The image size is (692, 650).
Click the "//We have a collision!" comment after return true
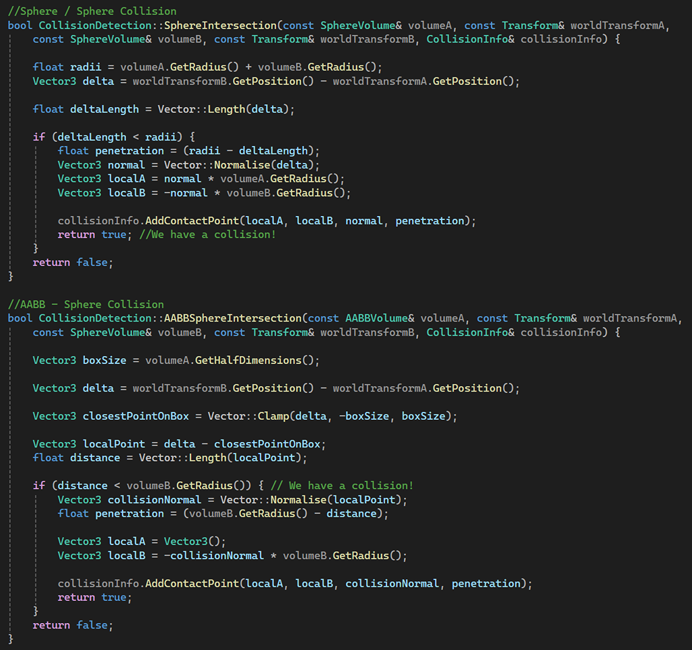(x=207, y=235)
